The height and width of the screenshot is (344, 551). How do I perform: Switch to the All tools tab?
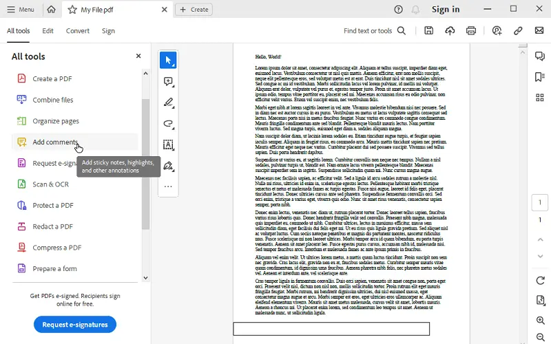point(19,31)
